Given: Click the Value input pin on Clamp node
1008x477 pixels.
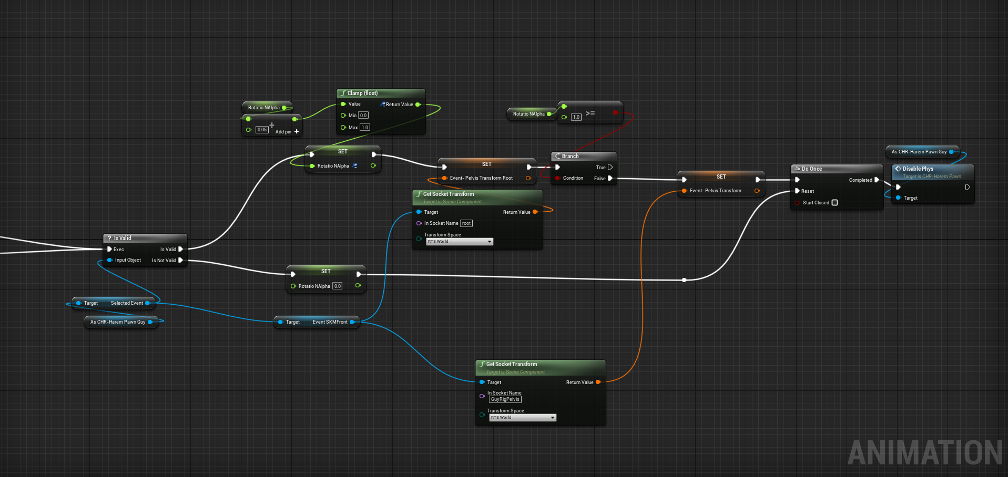Looking at the screenshot, I should click(x=343, y=104).
